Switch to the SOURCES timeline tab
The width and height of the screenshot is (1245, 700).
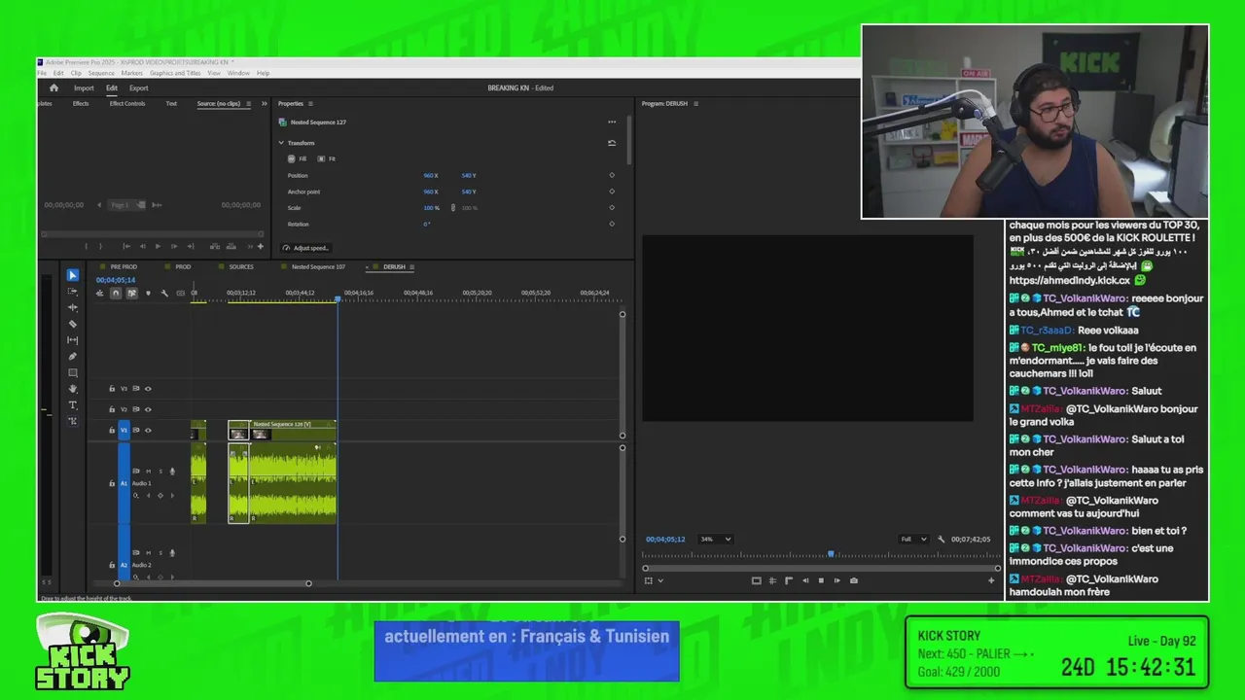pyautogui.click(x=241, y=266)
